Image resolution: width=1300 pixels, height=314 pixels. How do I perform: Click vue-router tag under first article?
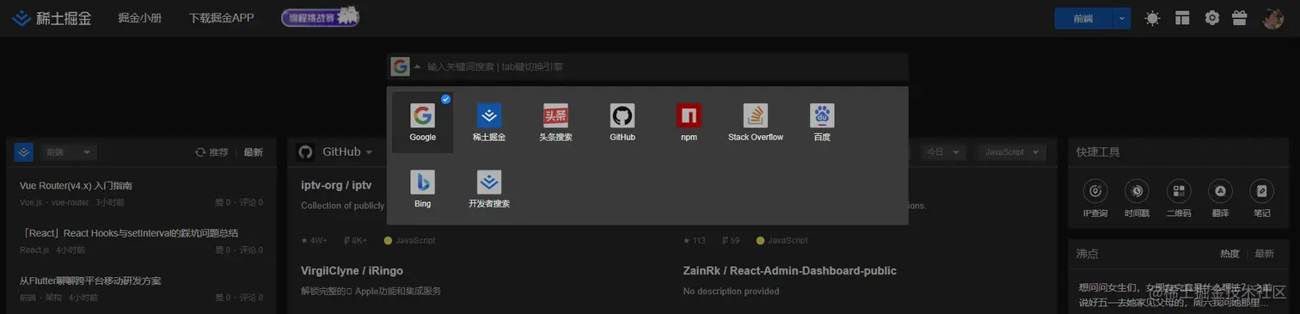[x=70, y=203]
